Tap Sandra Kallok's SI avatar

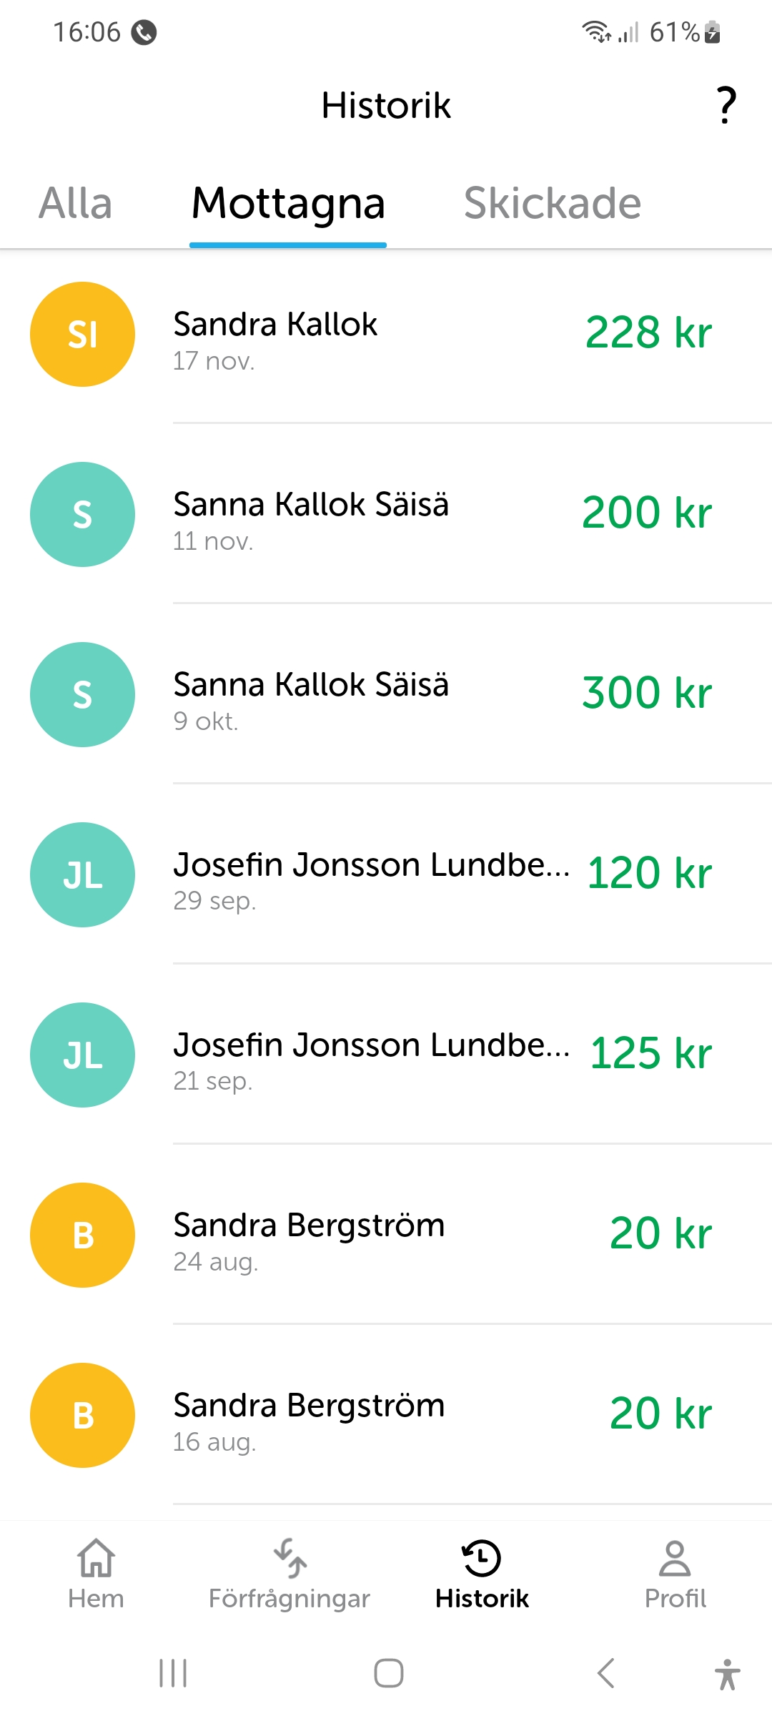pyautogui.click(x=82, y=335)
